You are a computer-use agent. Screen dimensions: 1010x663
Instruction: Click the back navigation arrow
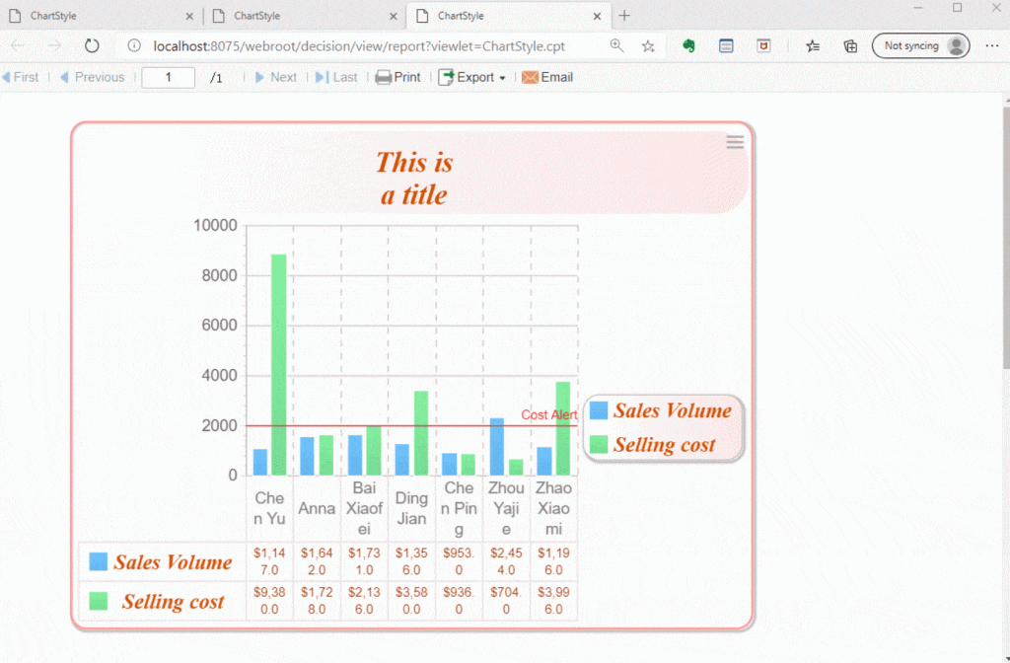tap(18, 45)
